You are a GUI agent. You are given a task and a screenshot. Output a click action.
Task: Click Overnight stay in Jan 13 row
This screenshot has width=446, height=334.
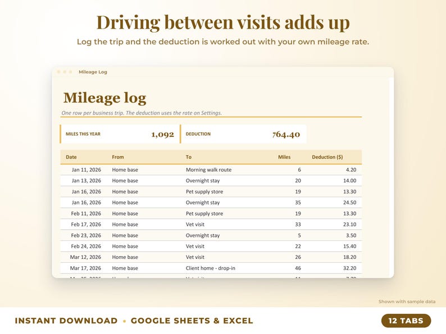click(203, 181)
